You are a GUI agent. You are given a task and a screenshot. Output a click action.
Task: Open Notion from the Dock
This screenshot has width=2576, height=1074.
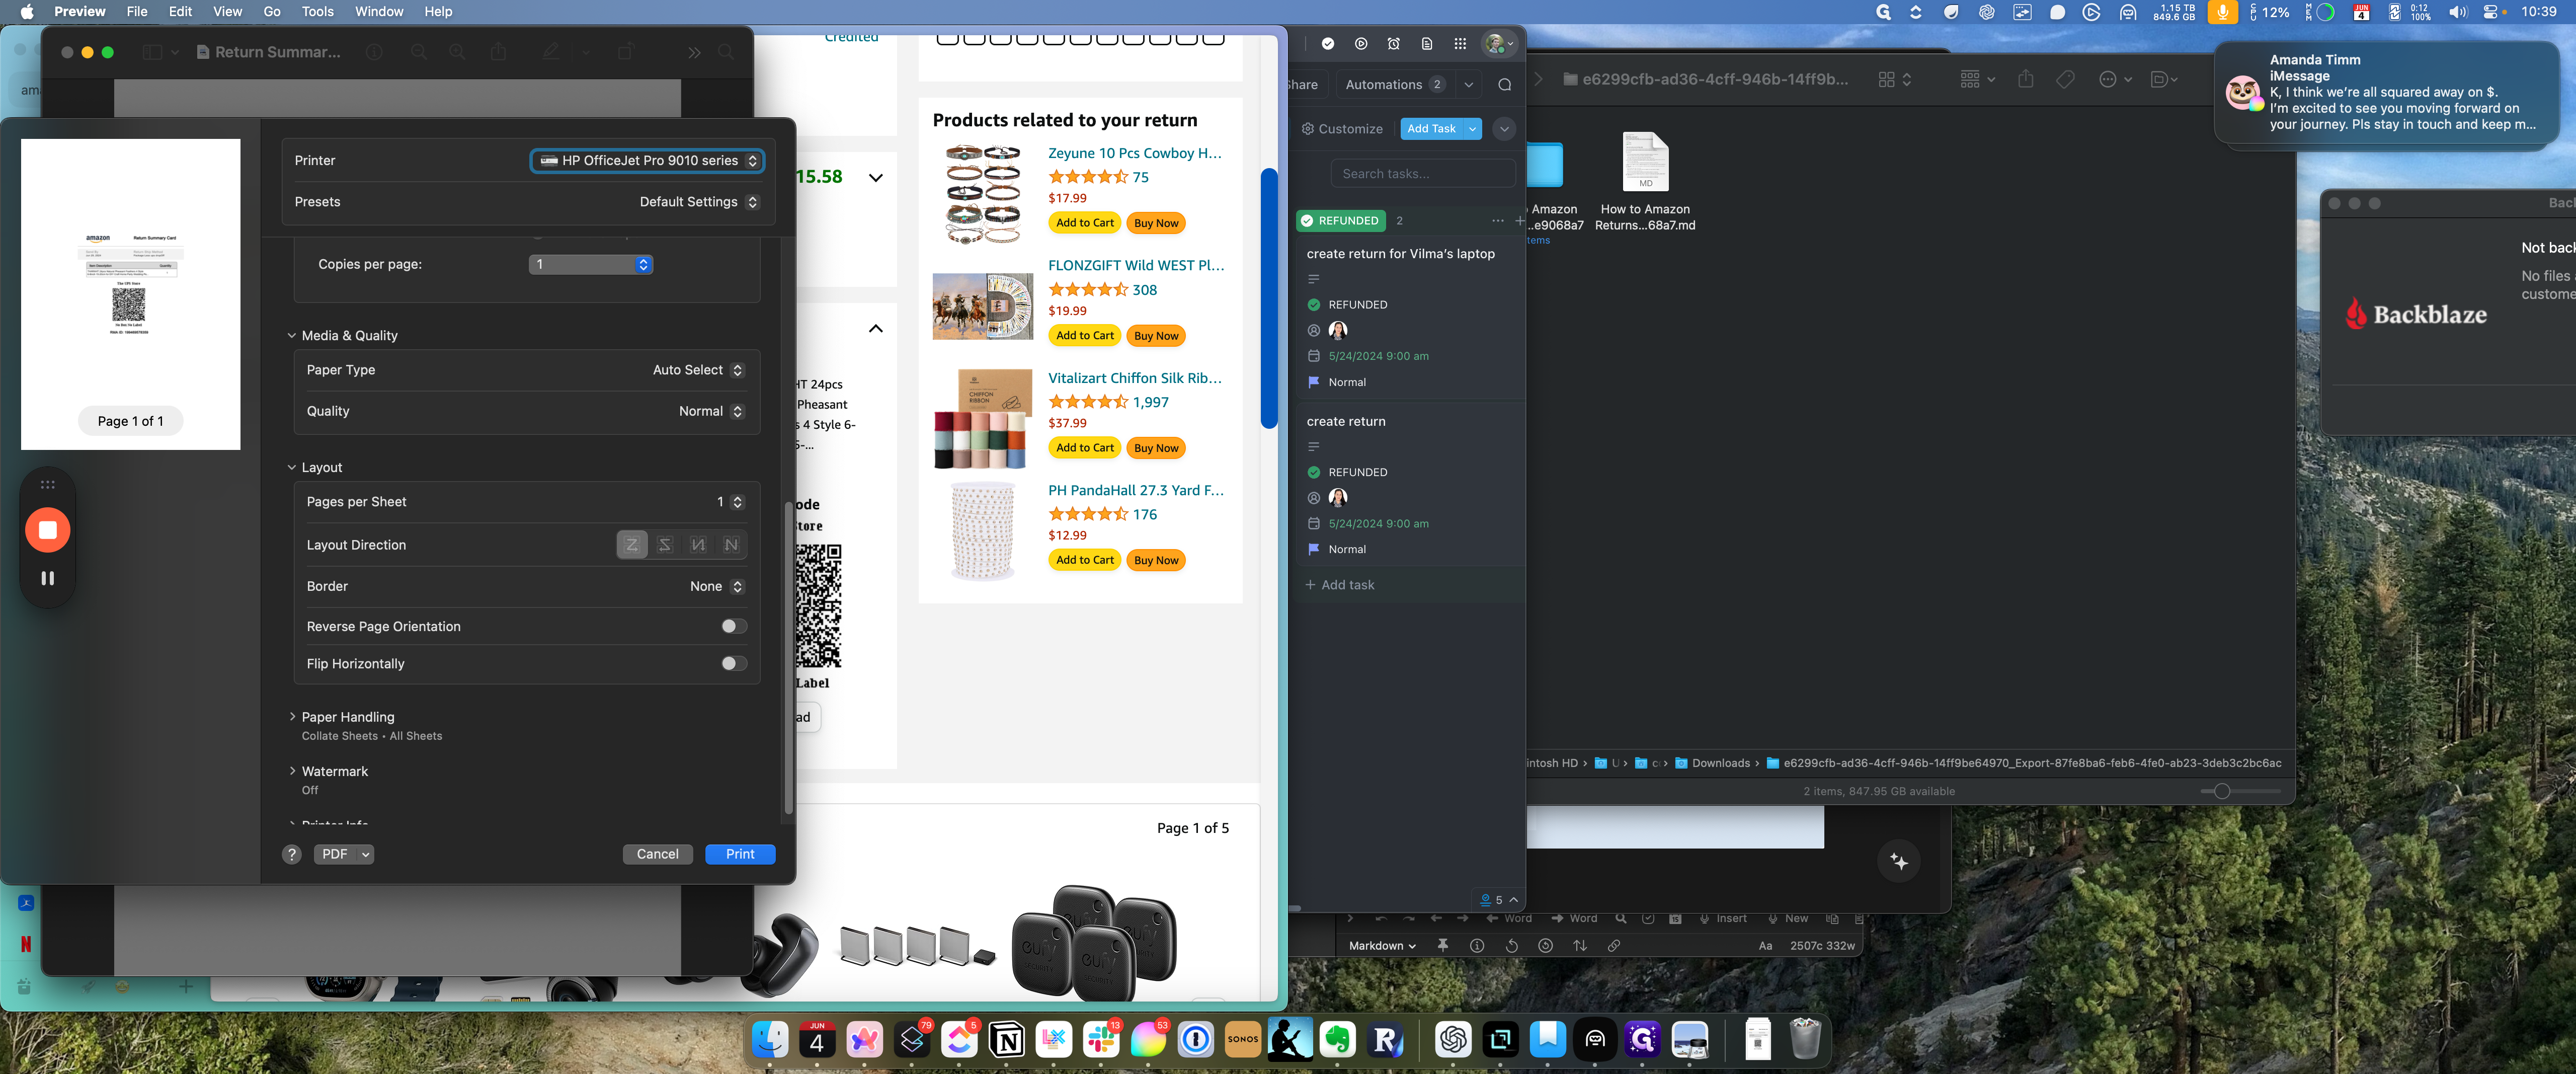(x=1007, y=1040)
